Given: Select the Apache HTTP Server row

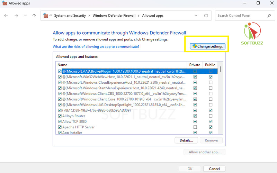Looking at the screenshot, I should pyautogui.click(x=137, y=127).
